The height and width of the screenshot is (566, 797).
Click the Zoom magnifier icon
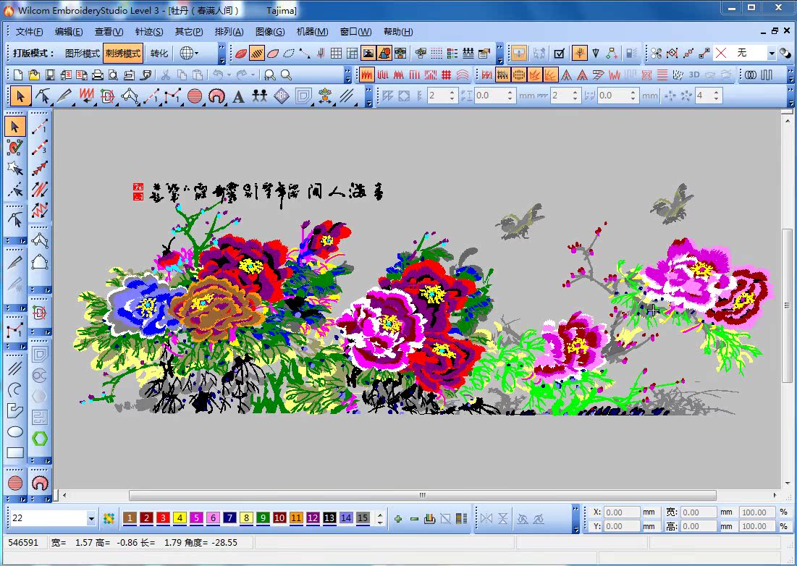point(286,75)
